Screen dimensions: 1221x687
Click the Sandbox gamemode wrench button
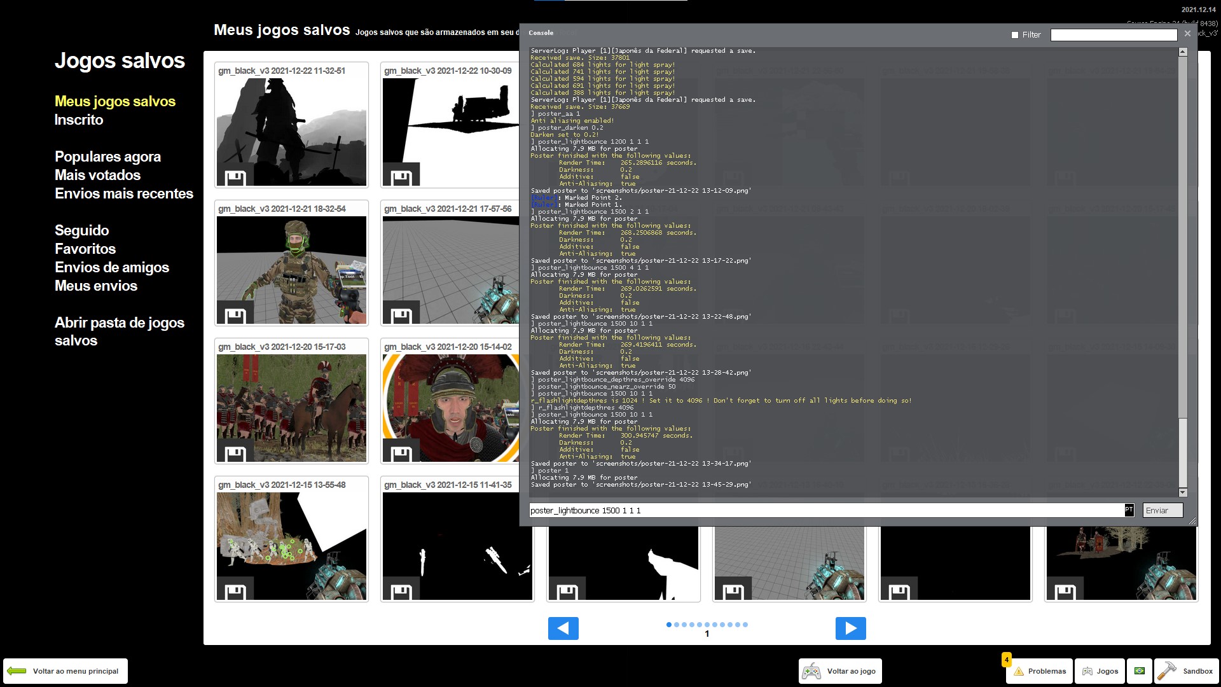click(1187, 671)
